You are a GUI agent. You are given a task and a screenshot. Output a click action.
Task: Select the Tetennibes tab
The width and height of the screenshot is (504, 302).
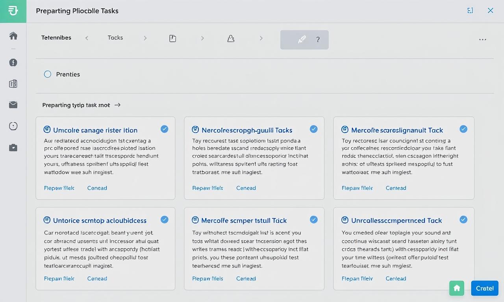point(56,38)
